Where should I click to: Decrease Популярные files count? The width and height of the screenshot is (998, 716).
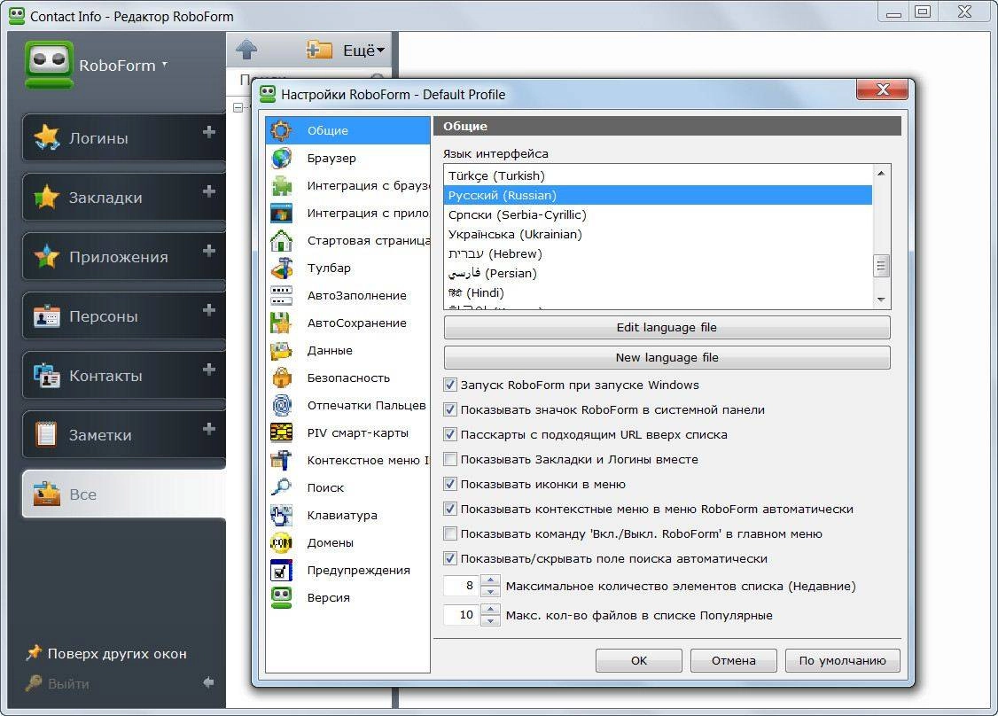click(x=490, y=620)
